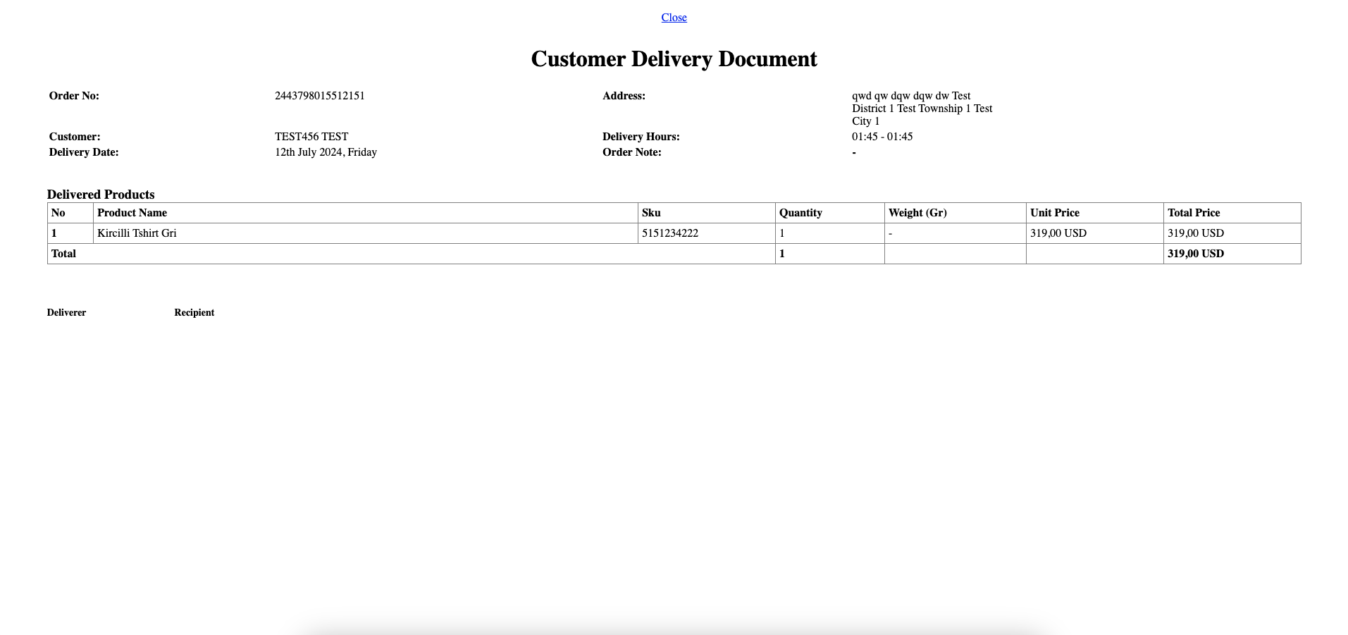Screen dimensions: 1348x635
Task: Click the Recipient signature label
Action: click(x=194, y=313)
